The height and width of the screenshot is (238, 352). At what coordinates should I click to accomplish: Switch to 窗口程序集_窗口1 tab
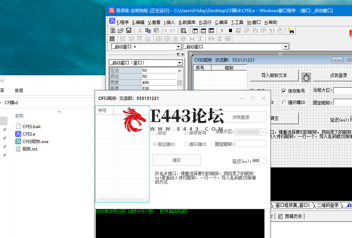293,205
